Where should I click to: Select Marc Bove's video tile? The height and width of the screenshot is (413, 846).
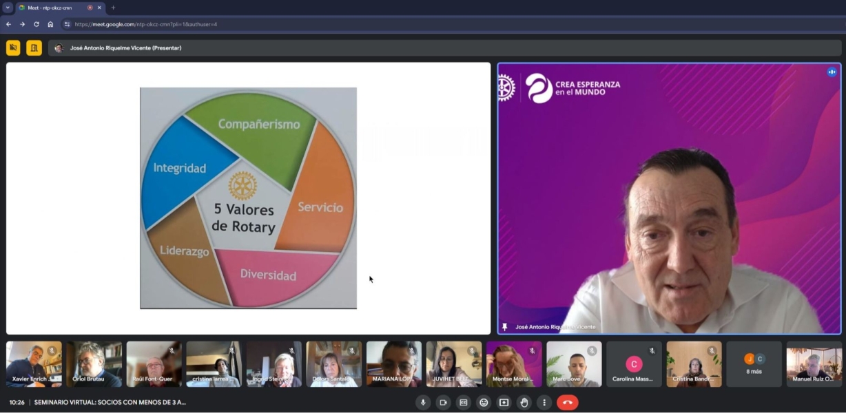point(574,364)
